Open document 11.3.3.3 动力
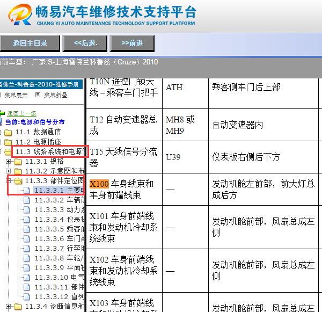The height and width of the screenshot is (312, 322). tap(59, 209)
